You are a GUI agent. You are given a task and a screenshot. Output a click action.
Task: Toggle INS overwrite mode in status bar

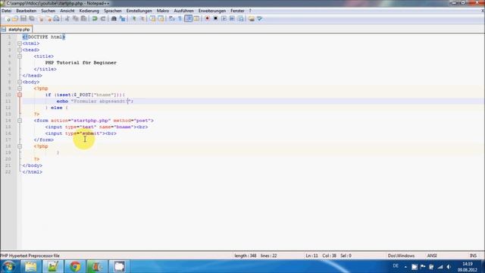473,256
